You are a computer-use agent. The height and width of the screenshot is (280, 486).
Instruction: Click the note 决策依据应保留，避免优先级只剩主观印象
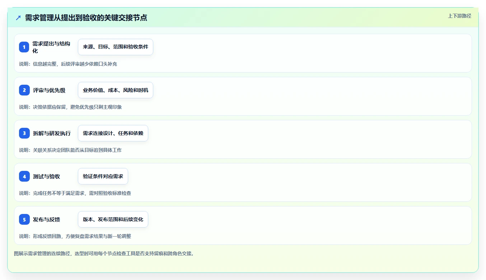click(x=78, y=107)
